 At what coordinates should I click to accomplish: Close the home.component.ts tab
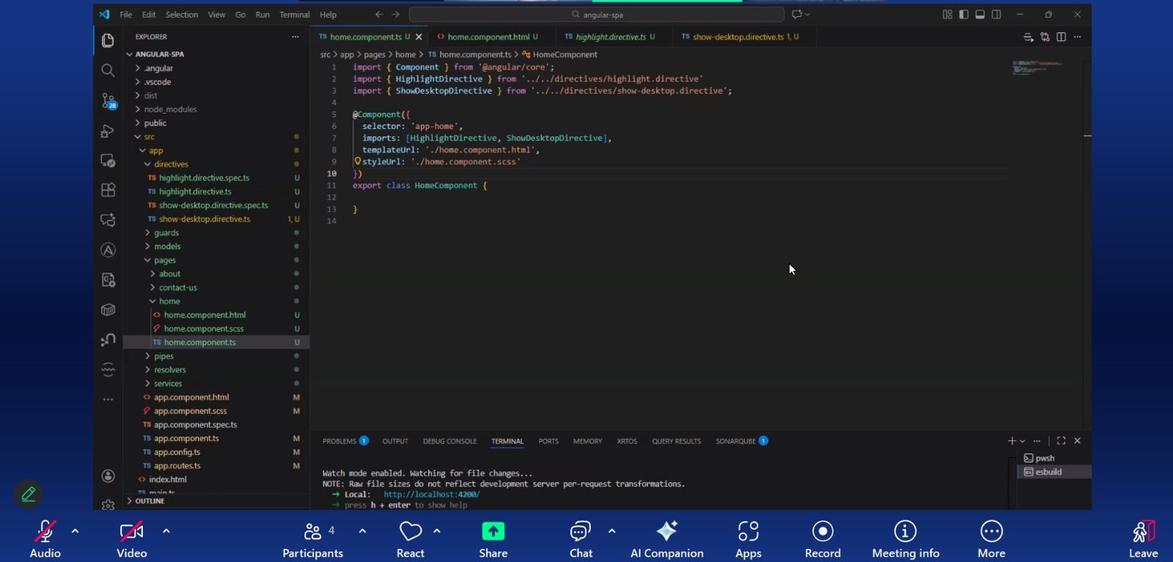pos(419,37)
